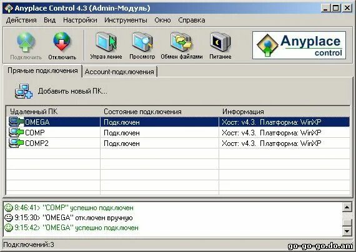The width and height of the screenshot is (356, 252).
Task: Click the OMEGA computer icon
Action: 16,122
